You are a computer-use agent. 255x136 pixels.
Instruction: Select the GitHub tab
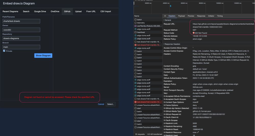point(67,11)
